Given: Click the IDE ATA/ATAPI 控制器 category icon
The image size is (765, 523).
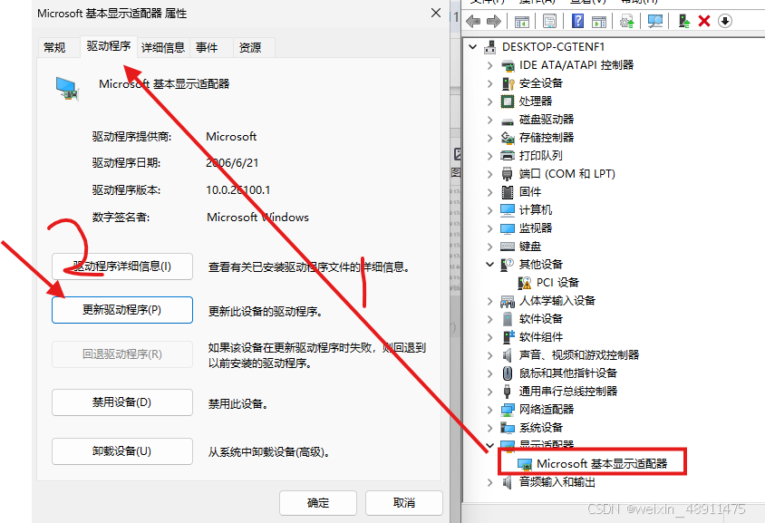Looking at the screenshot, I should (508, 65).
